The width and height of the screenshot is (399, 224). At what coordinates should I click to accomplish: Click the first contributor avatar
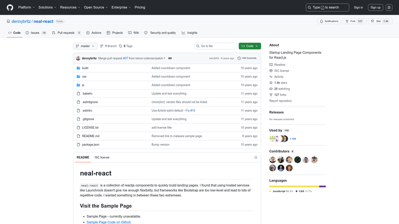[272, 160]
